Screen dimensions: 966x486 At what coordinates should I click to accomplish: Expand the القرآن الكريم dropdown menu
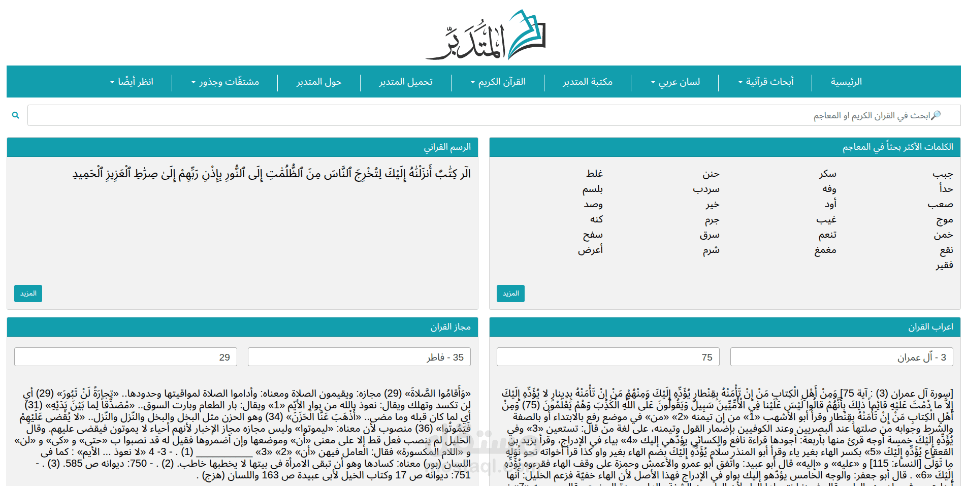point(498,82)
